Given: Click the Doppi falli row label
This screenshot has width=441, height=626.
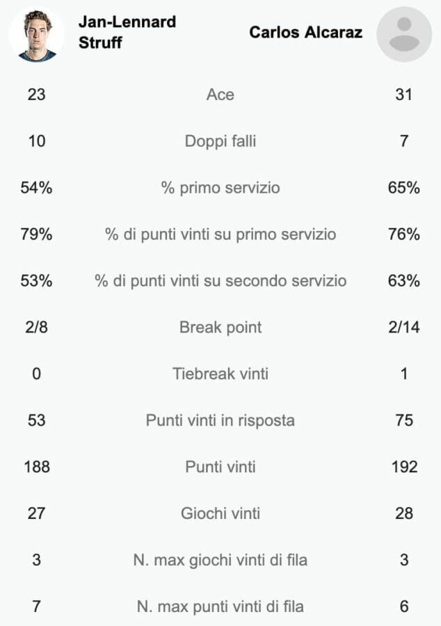Looking at the screenshot, I should click(220, 141).
